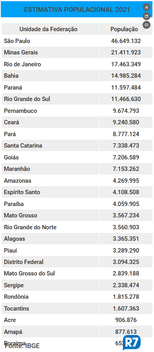154x352 pixels.
Task: Select the São Paulo row
Action: (77, 41)
